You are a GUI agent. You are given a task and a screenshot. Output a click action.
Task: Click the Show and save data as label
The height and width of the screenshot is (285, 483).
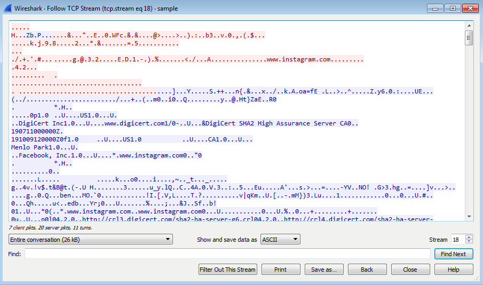(227, 240)
